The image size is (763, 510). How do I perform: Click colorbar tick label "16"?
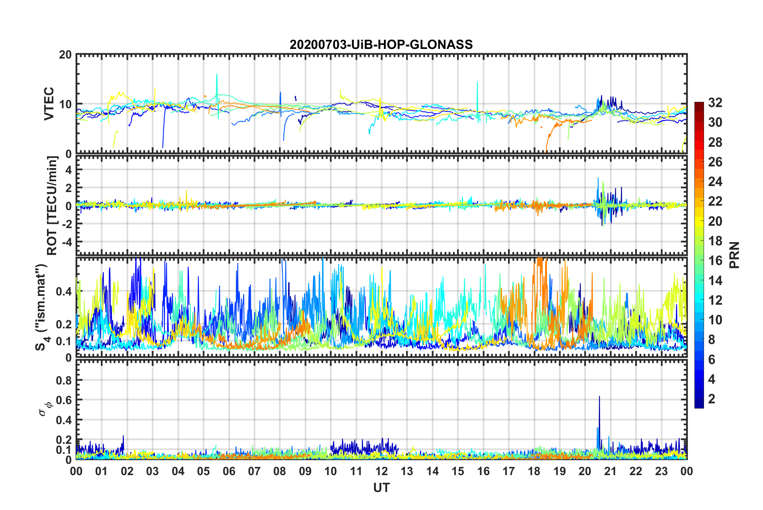tap(715, 261)
